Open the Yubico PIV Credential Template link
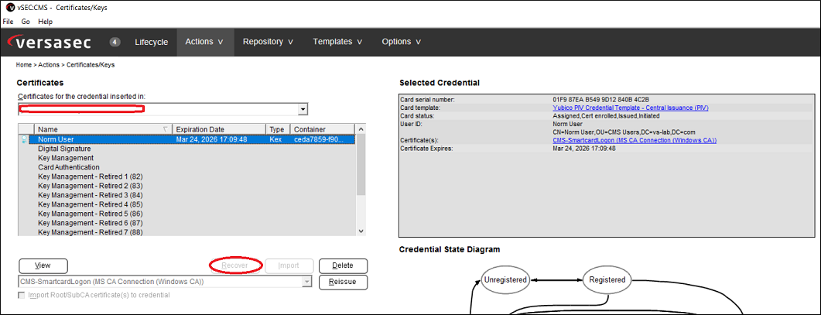 (x=631, y=108)
